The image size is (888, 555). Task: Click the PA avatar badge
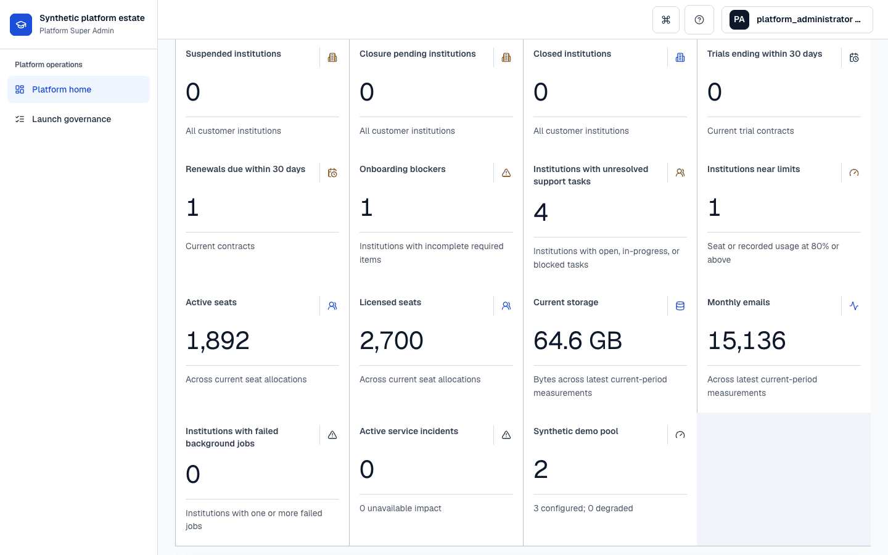[x=739, y=20]
